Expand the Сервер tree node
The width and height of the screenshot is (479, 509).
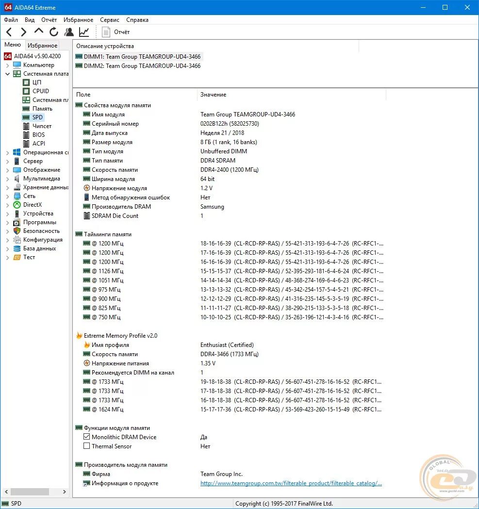(7, 161)
